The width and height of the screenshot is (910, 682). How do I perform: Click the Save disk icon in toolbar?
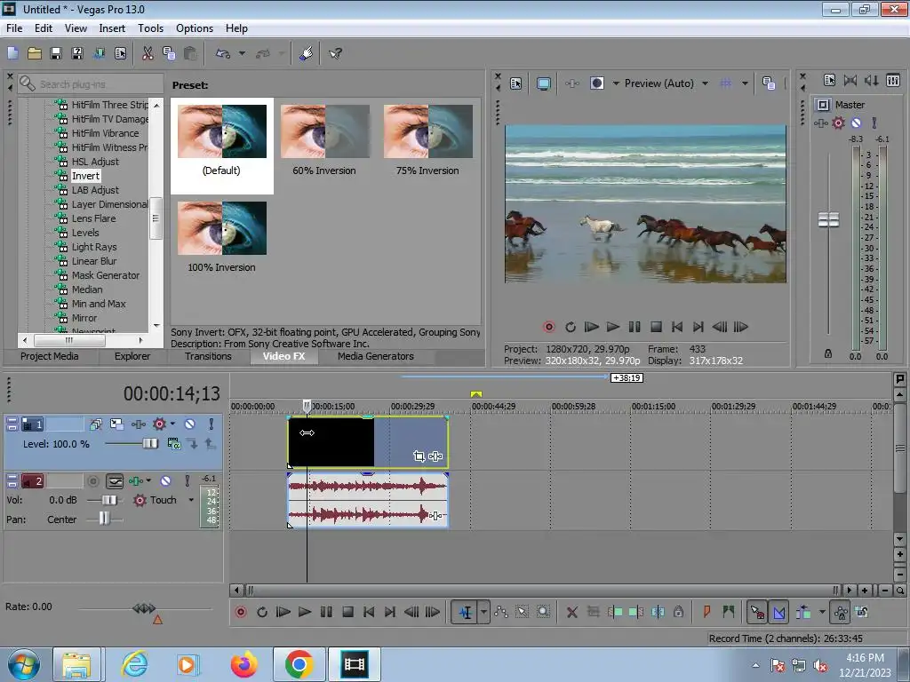point(56,54)
